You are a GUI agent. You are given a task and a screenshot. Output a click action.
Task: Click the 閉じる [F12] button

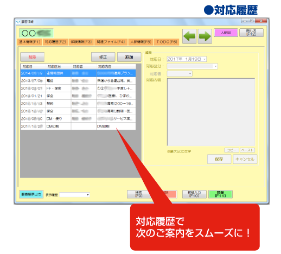coord(251,33)
